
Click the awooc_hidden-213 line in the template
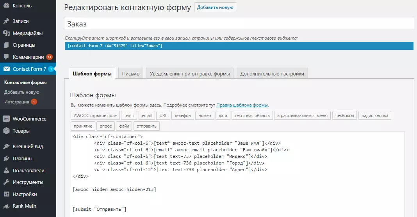(x=114, y=189)
